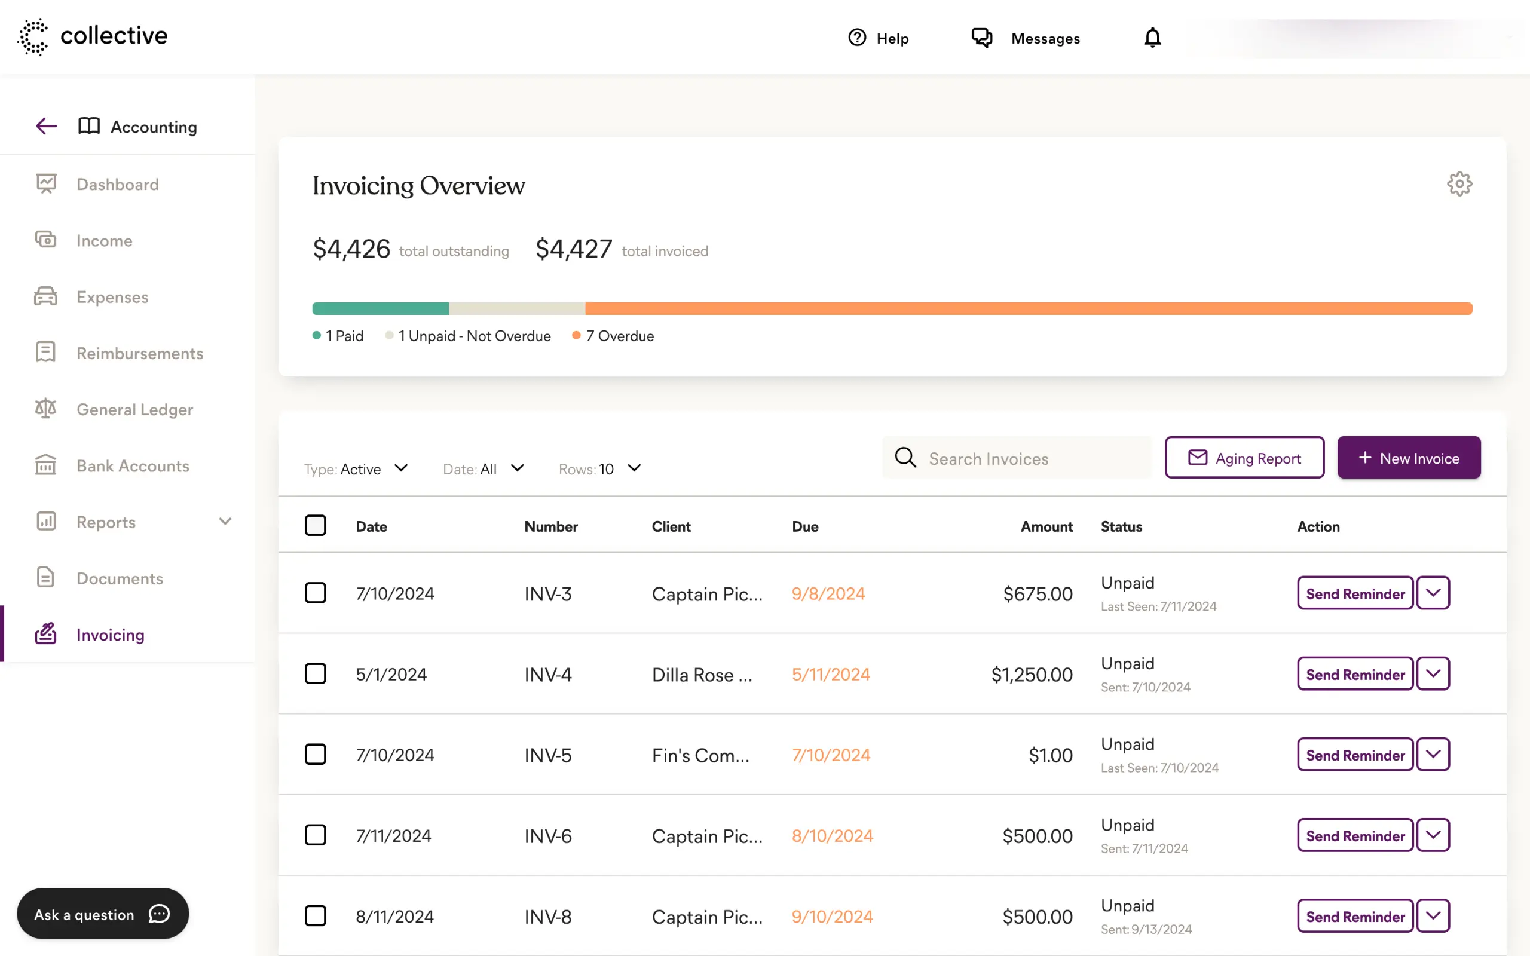Open Bank Accounts via the bank icon
1530x956 pixels.
click(45, 465)
